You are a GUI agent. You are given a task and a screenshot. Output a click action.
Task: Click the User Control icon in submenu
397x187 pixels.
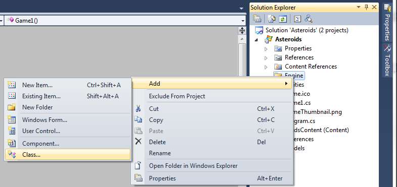click(x=12, y=131)
